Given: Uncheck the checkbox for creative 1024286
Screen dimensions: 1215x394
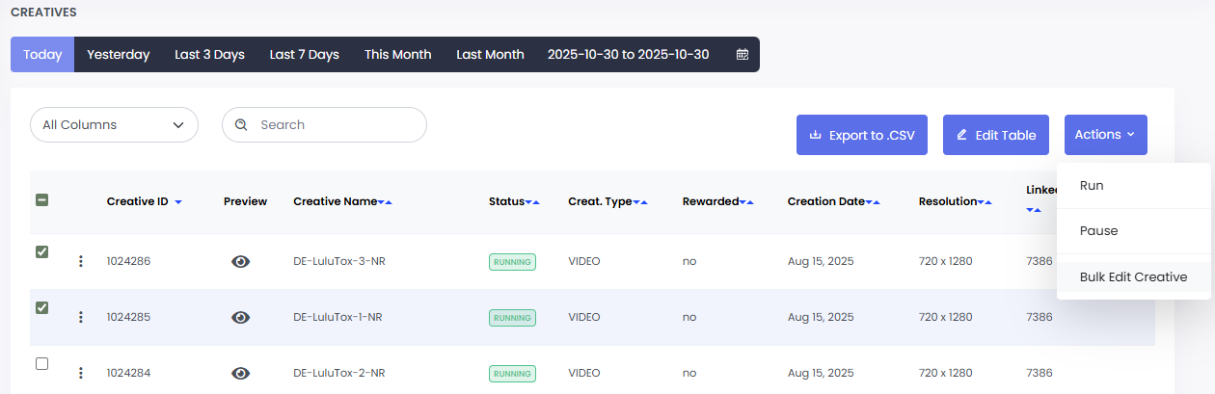Looking at the screenshot, I should click(41, 252).
